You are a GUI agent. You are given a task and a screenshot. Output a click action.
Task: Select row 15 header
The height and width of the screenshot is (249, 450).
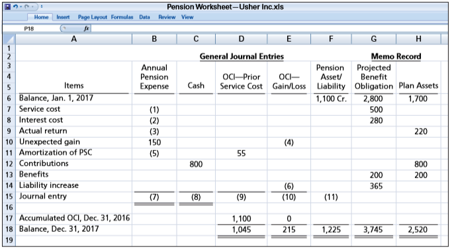click(9, 197)
